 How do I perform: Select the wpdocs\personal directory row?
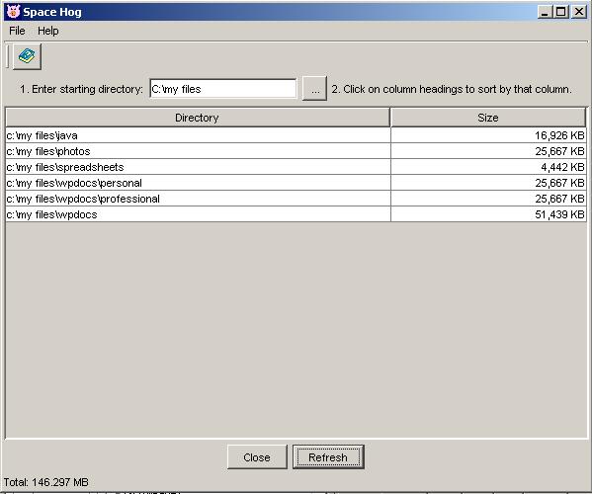point(296,183)
